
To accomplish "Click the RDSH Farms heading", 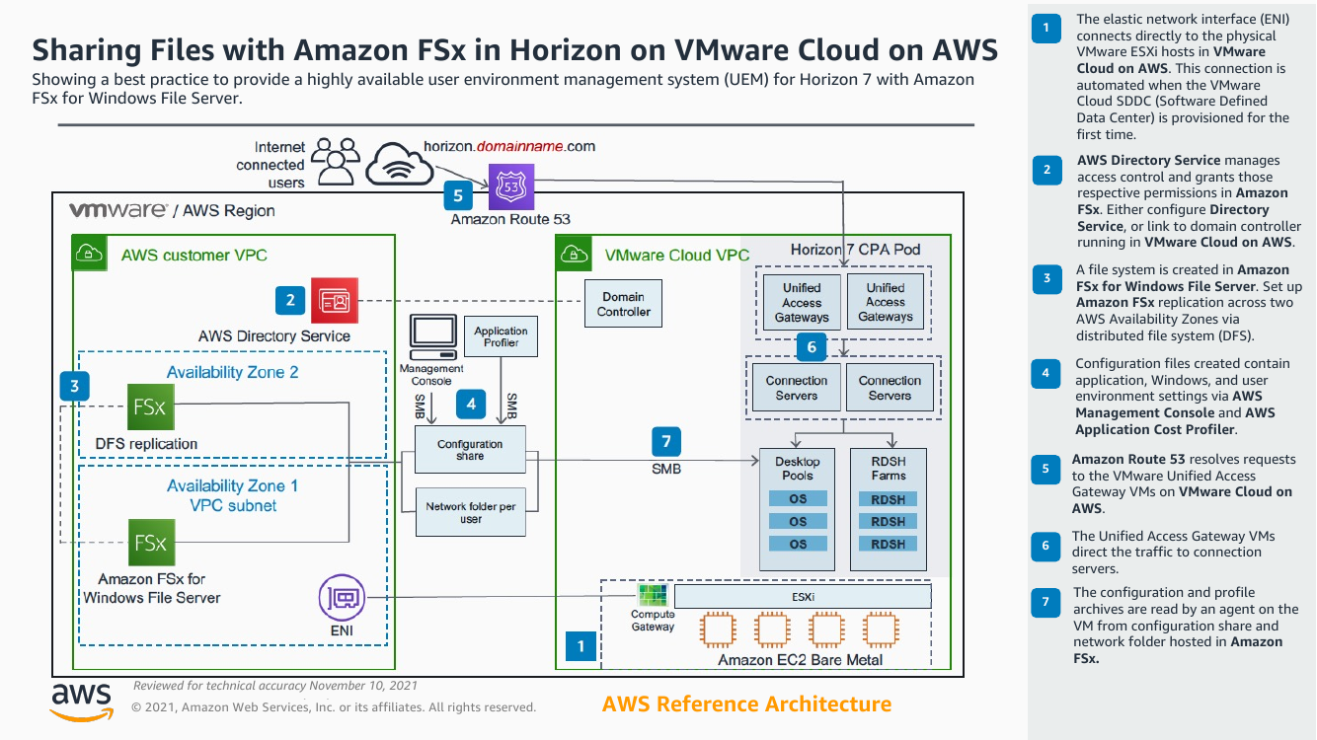I will click(x=889, y=468).
